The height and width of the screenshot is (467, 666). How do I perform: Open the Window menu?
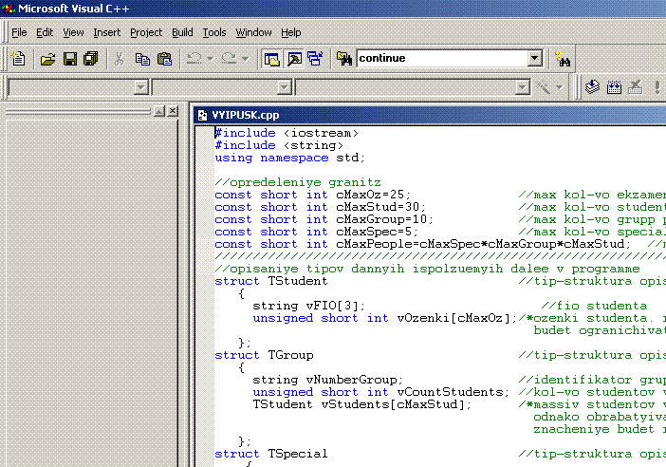coord(253,32)
